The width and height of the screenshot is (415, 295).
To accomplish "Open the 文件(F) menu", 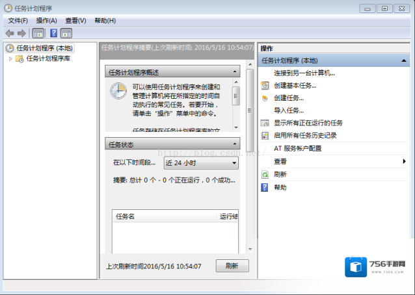I will [18, 20].
